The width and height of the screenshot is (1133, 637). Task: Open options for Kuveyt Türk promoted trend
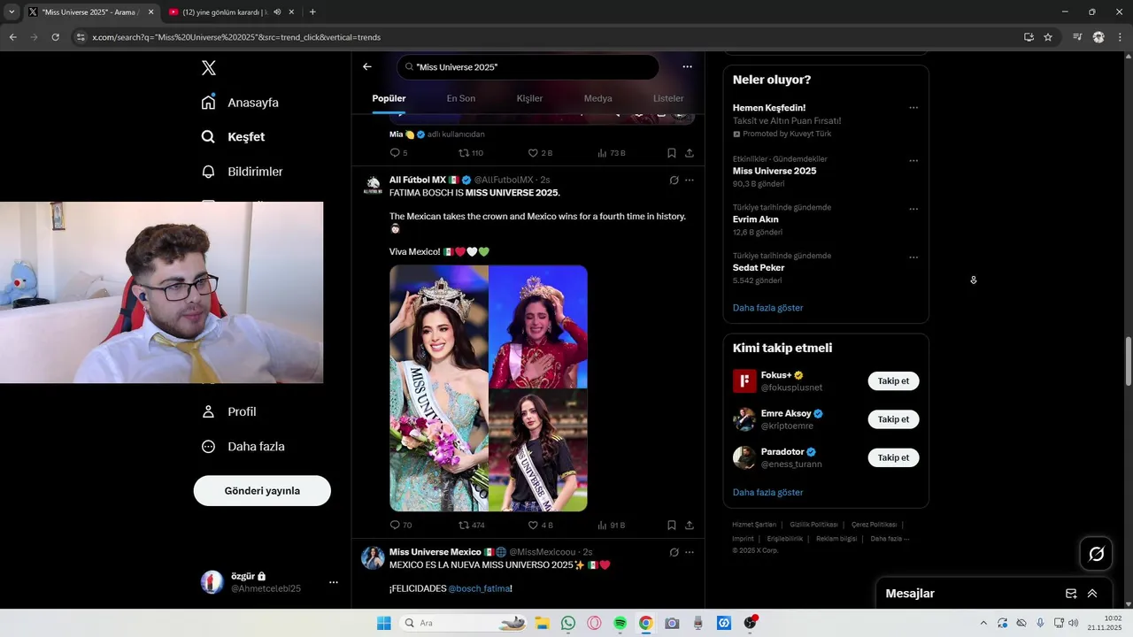tap(913, 108)
